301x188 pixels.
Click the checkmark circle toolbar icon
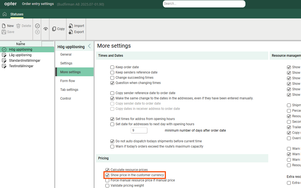point(37,26)
